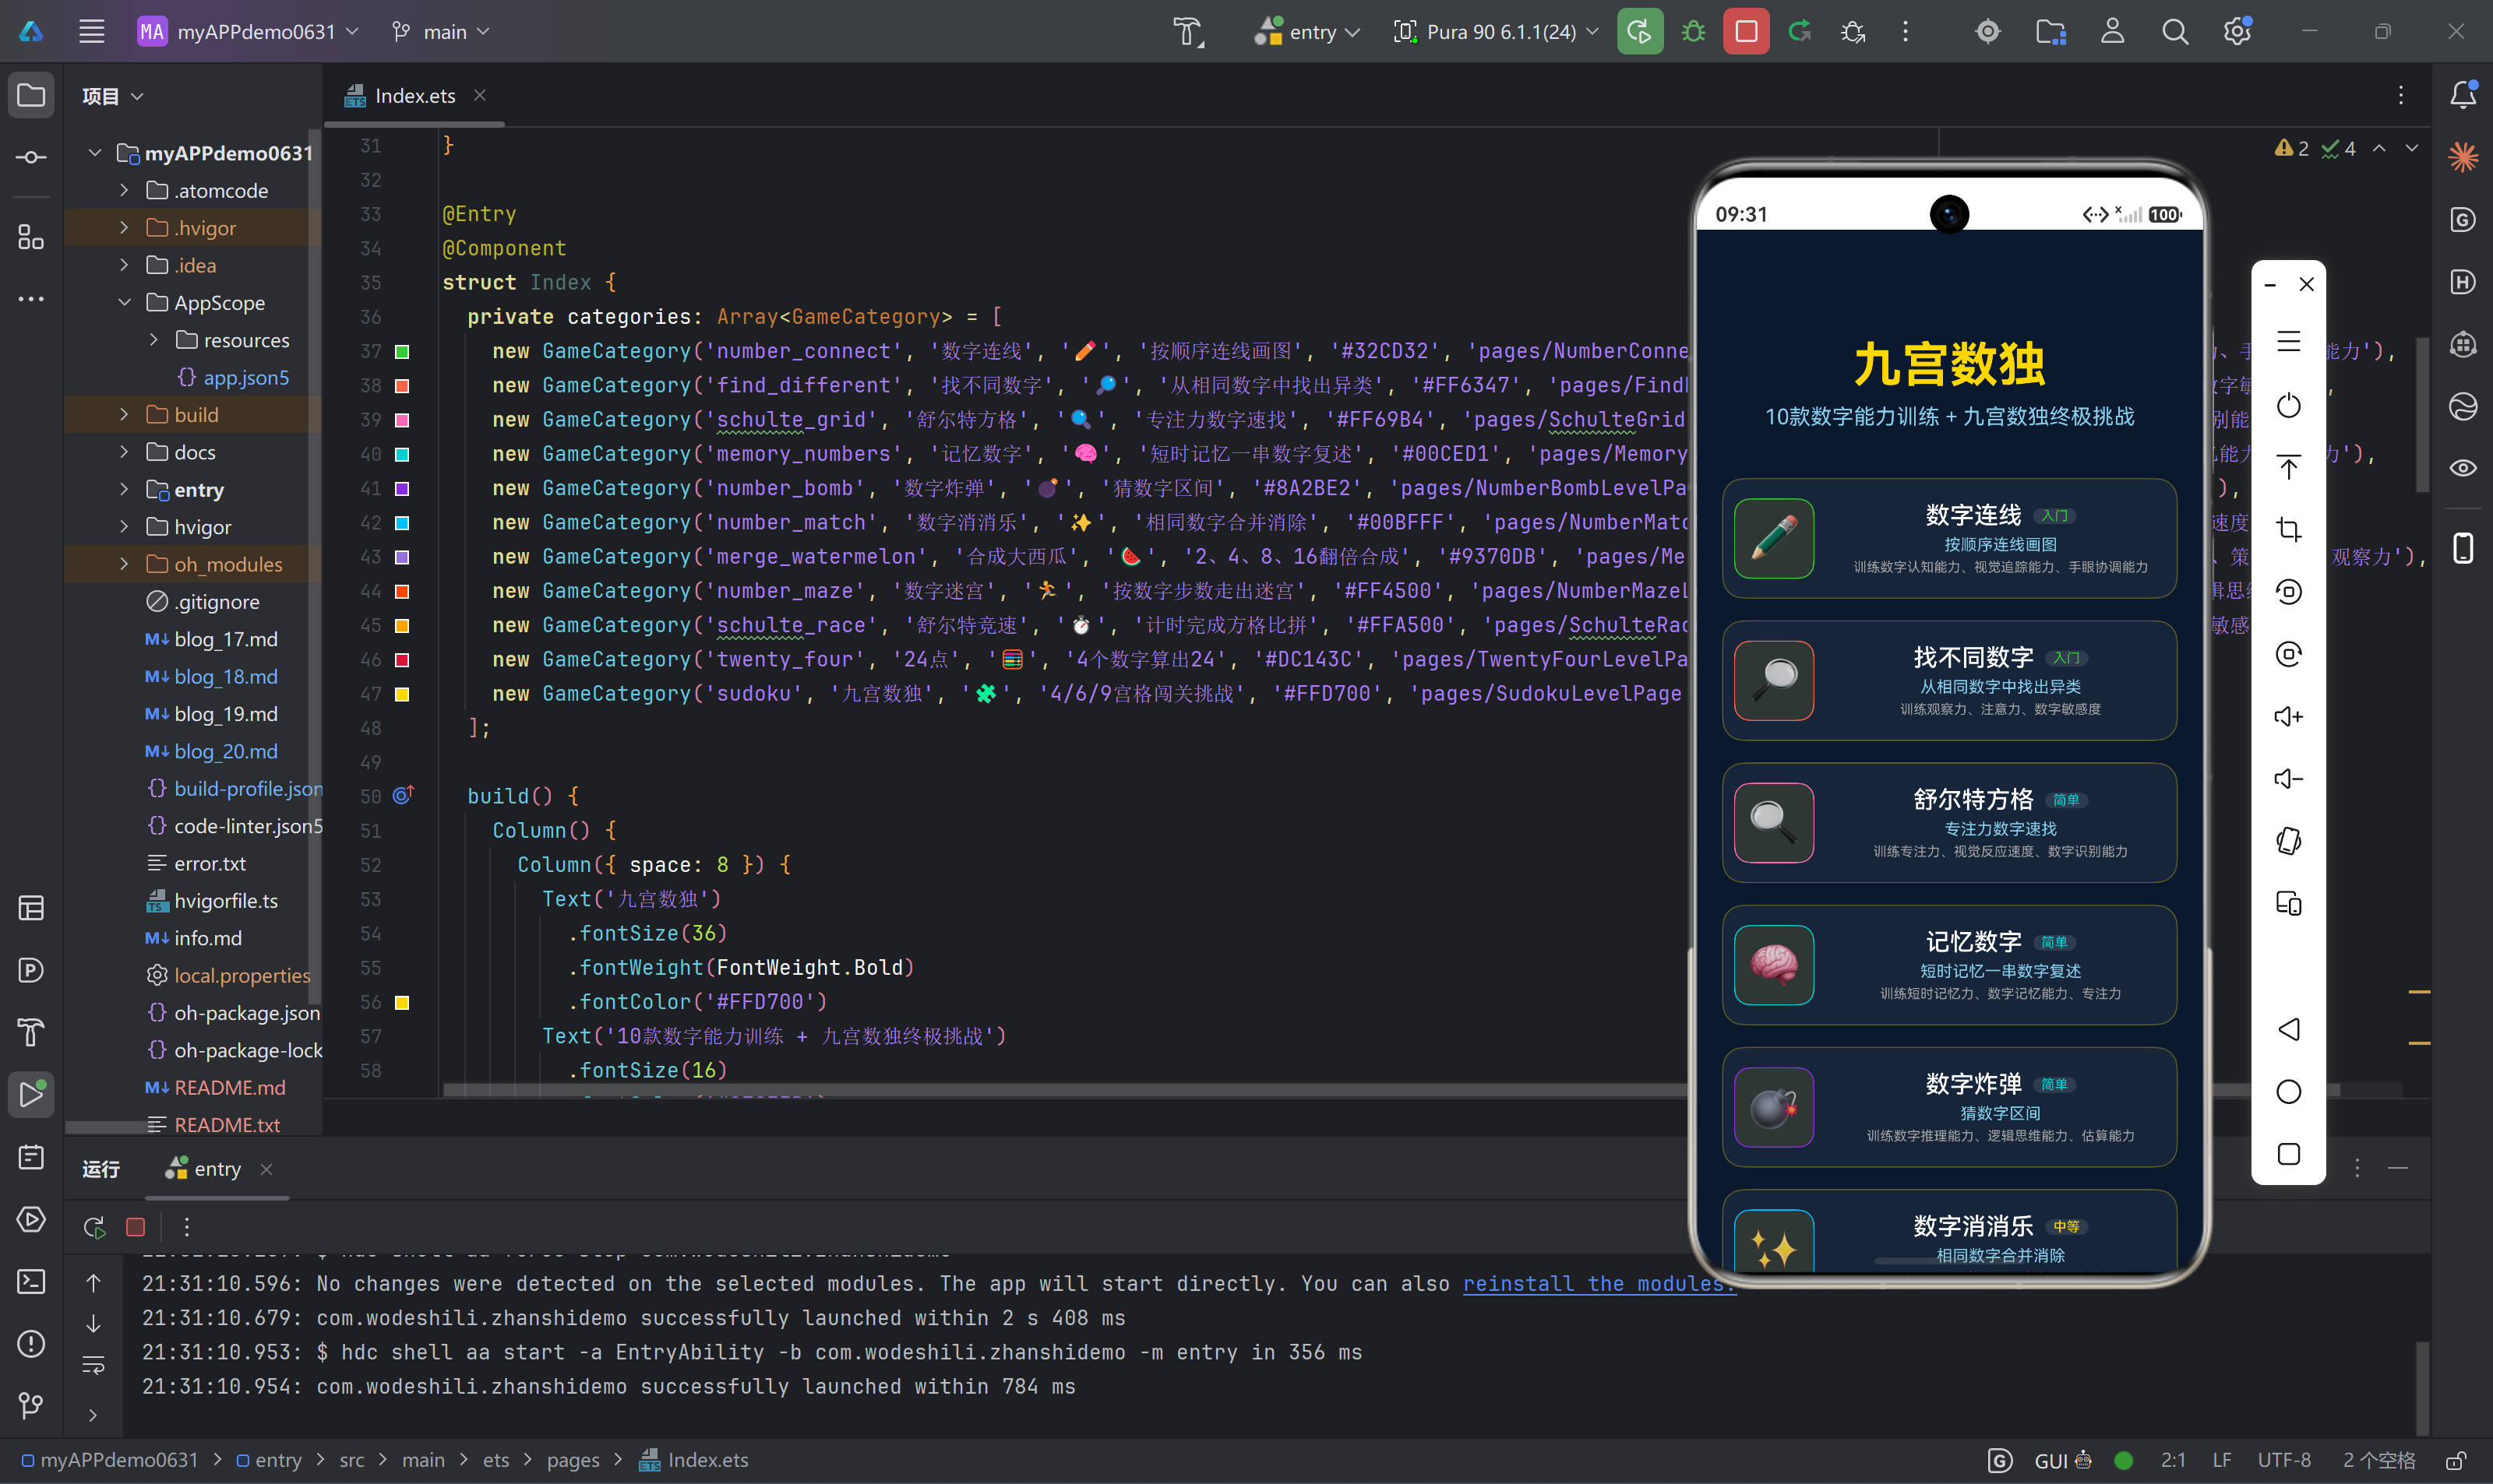Open Commit tool window icon
Image resolution: width=2493 pixels, height=1484 pixels.
click(x=31, y=157)
